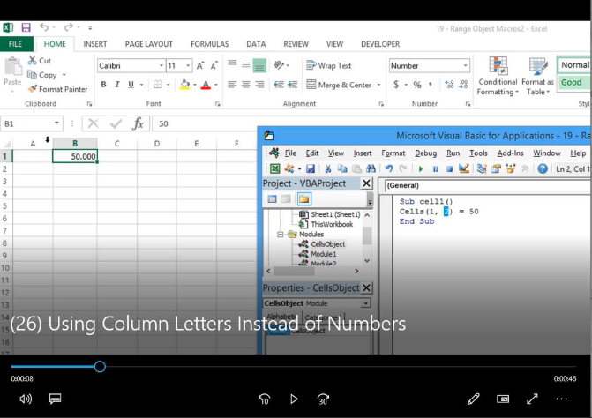Screen dimensions: 592x418
Task: Click the Save icon in VBA toolbar
Action: point(311,168)
